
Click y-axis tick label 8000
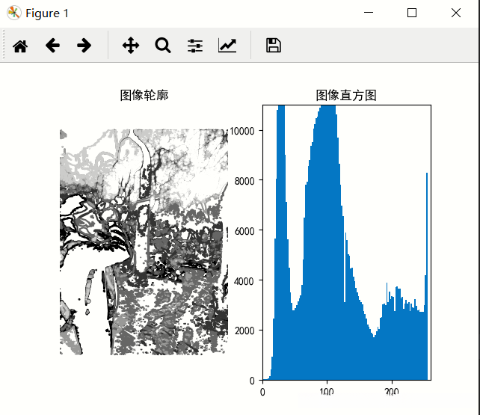click(244, 181)
